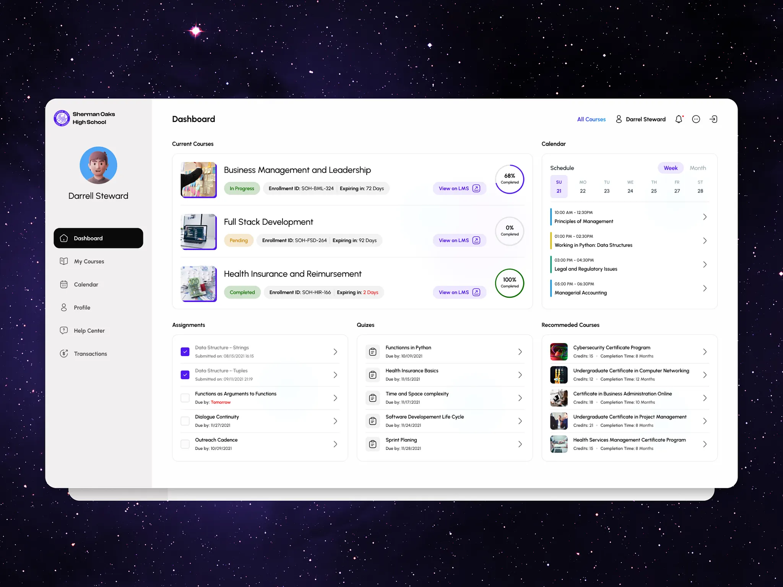783x587 pixels.
Task: Open the Transactions section
Action: (x=90, y=353)
